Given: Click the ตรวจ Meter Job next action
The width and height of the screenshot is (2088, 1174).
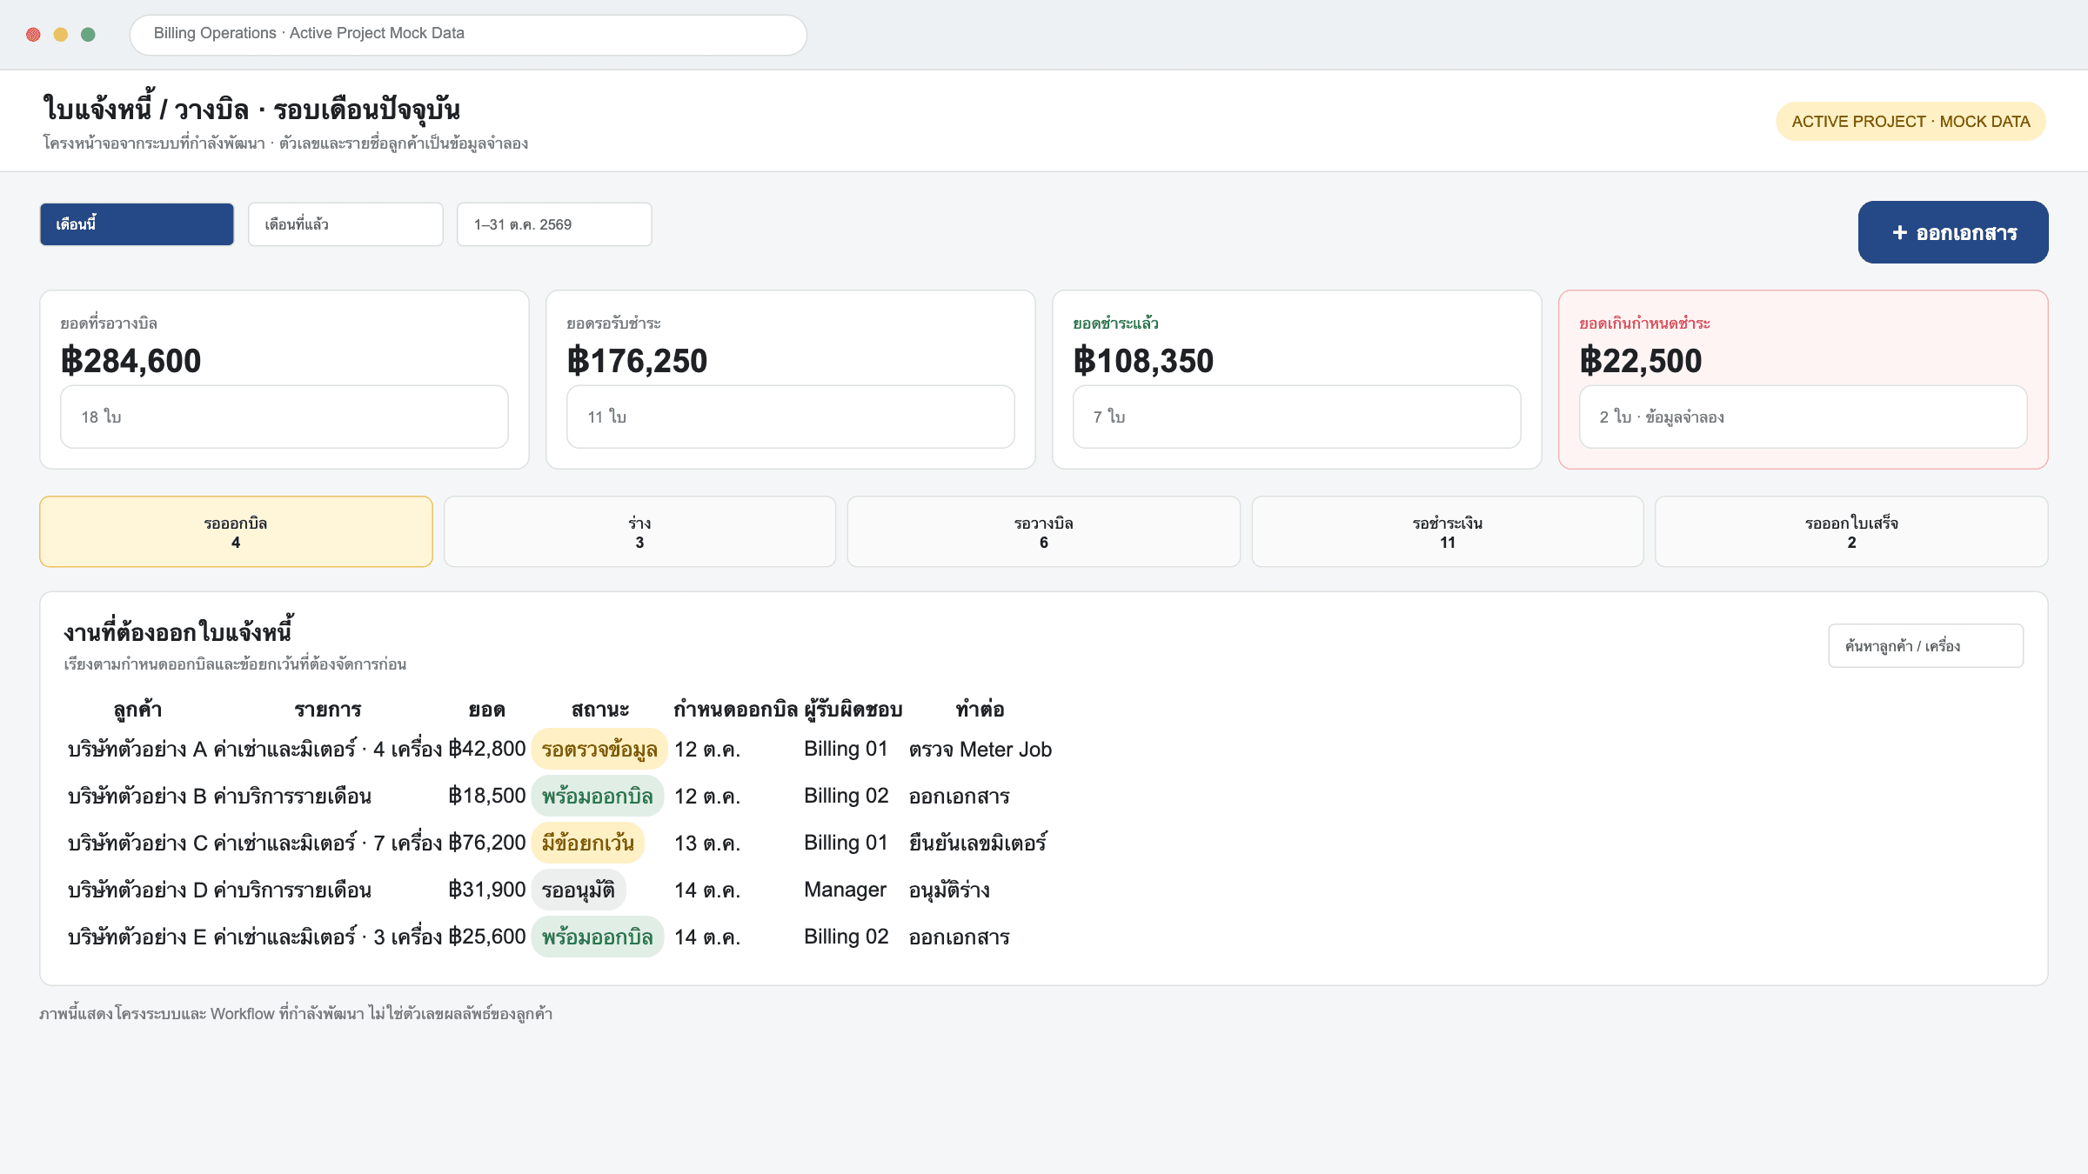Looking at the screenshot, I should click(980, 750).
